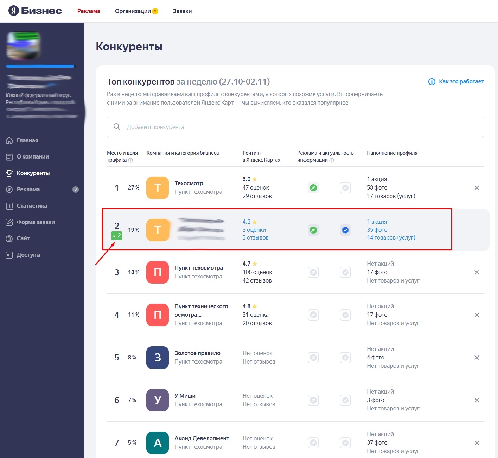Open the Статистика chart icon
The image size is (498, 458).
point(9,206)
